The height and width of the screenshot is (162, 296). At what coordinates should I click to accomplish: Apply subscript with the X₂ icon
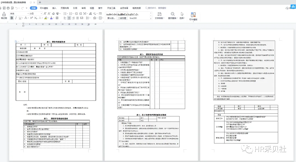[36, 18]
